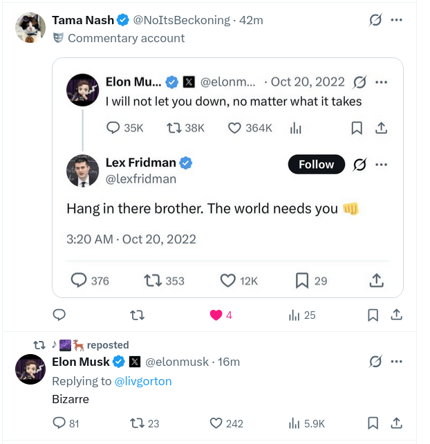Share Tama Nash's post

click(397, 315)
